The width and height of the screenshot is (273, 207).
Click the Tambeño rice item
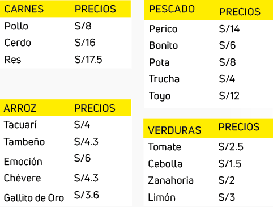pos(24,142)
